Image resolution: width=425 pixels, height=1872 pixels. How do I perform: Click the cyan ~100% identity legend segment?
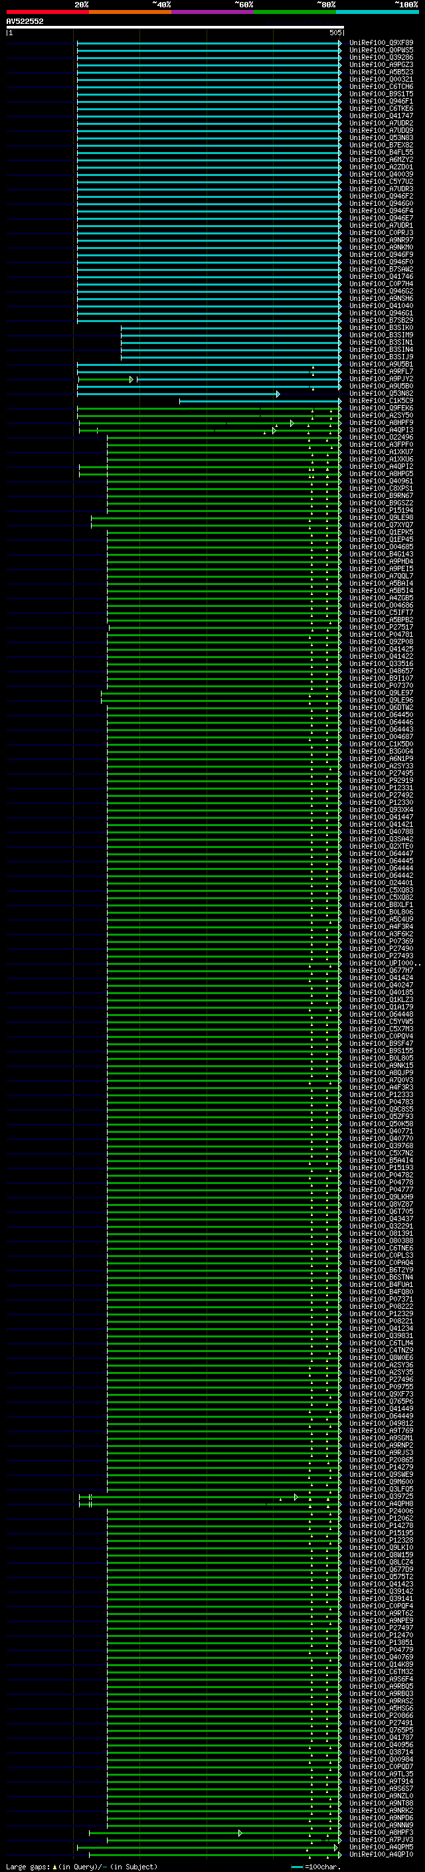click(377, 12)
